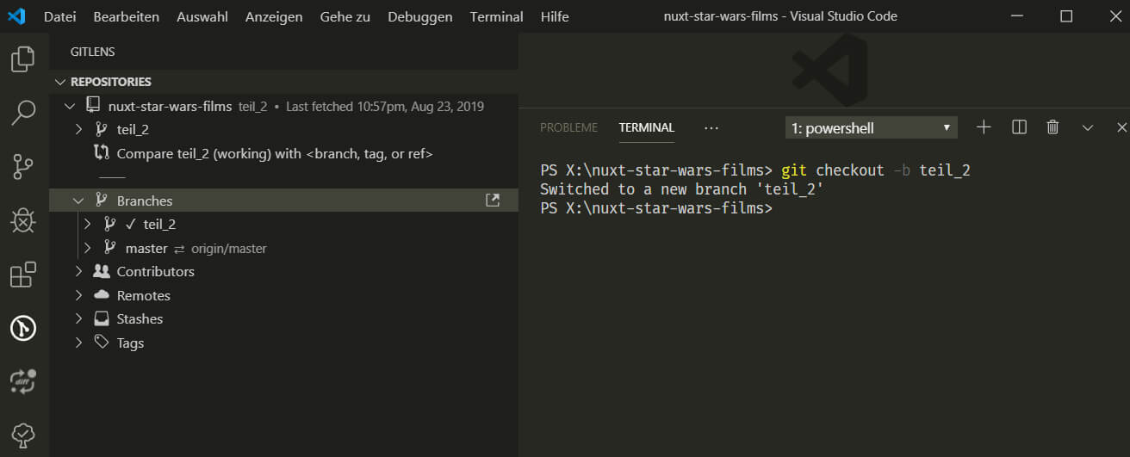Open the Terminal menu
The image size is (1130, 457).
point(496,16)
